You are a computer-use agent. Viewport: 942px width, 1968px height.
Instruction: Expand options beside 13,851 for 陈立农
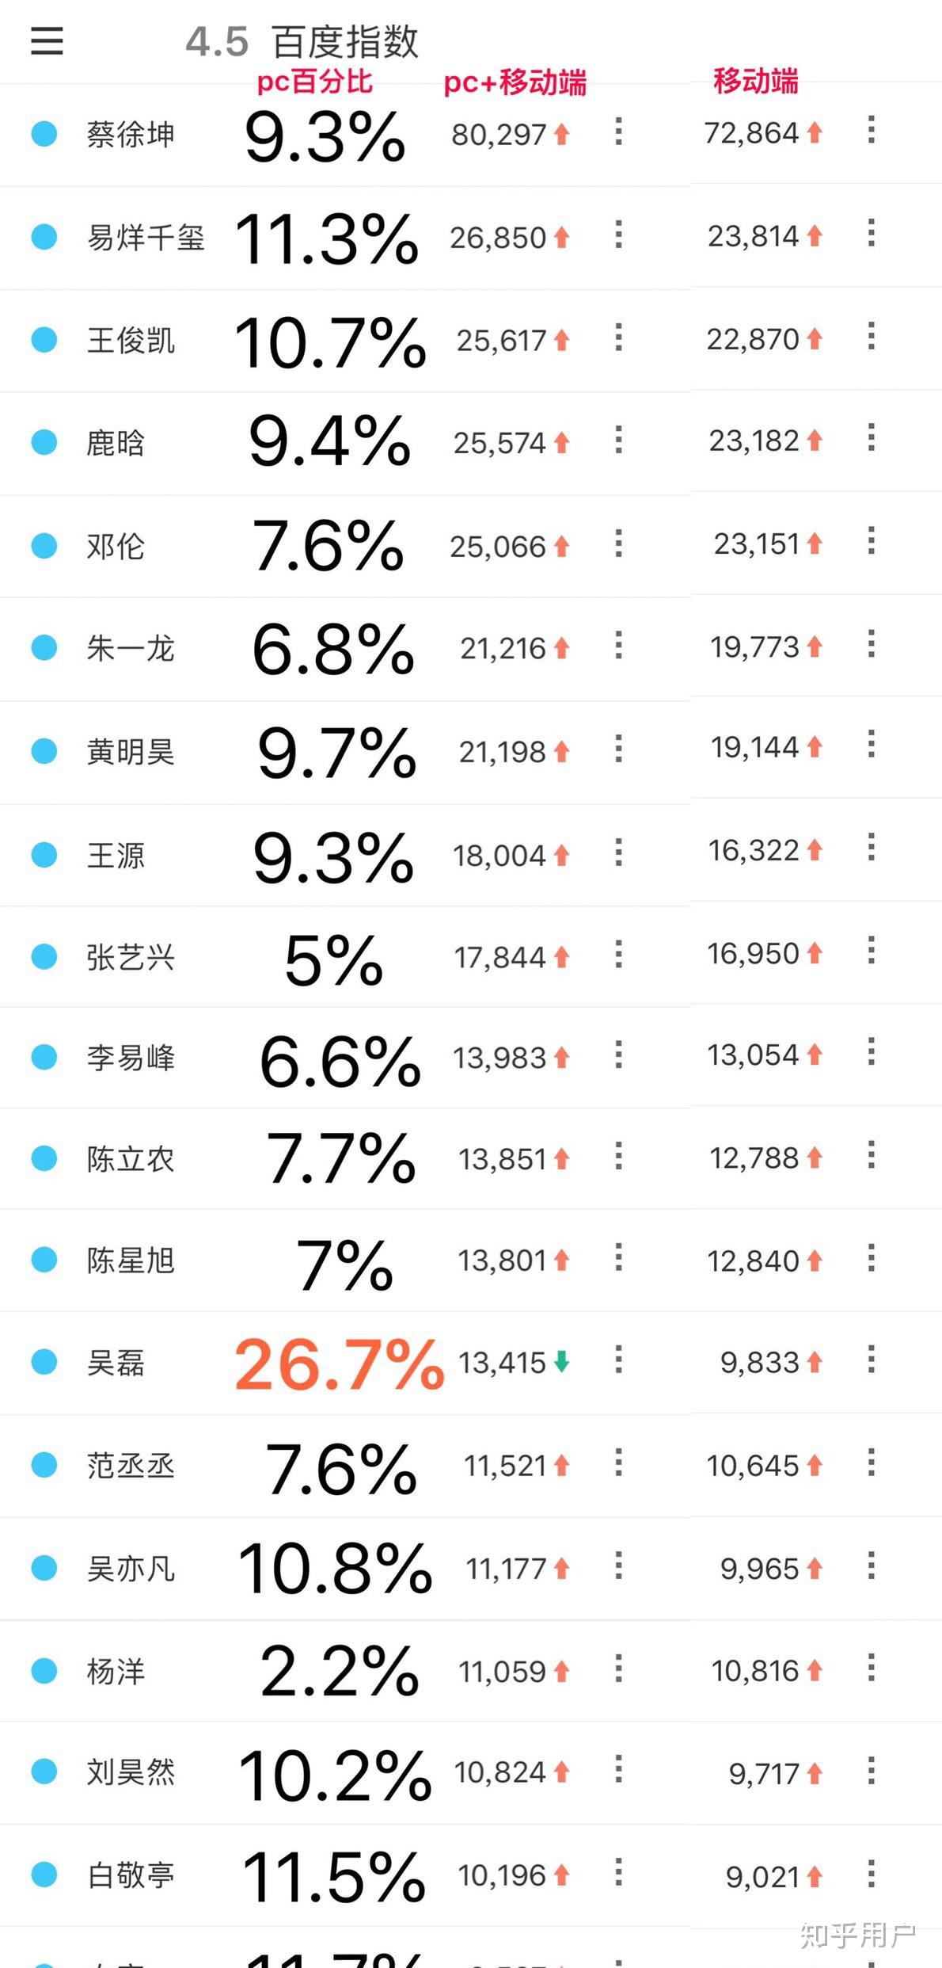[618, 1156]
